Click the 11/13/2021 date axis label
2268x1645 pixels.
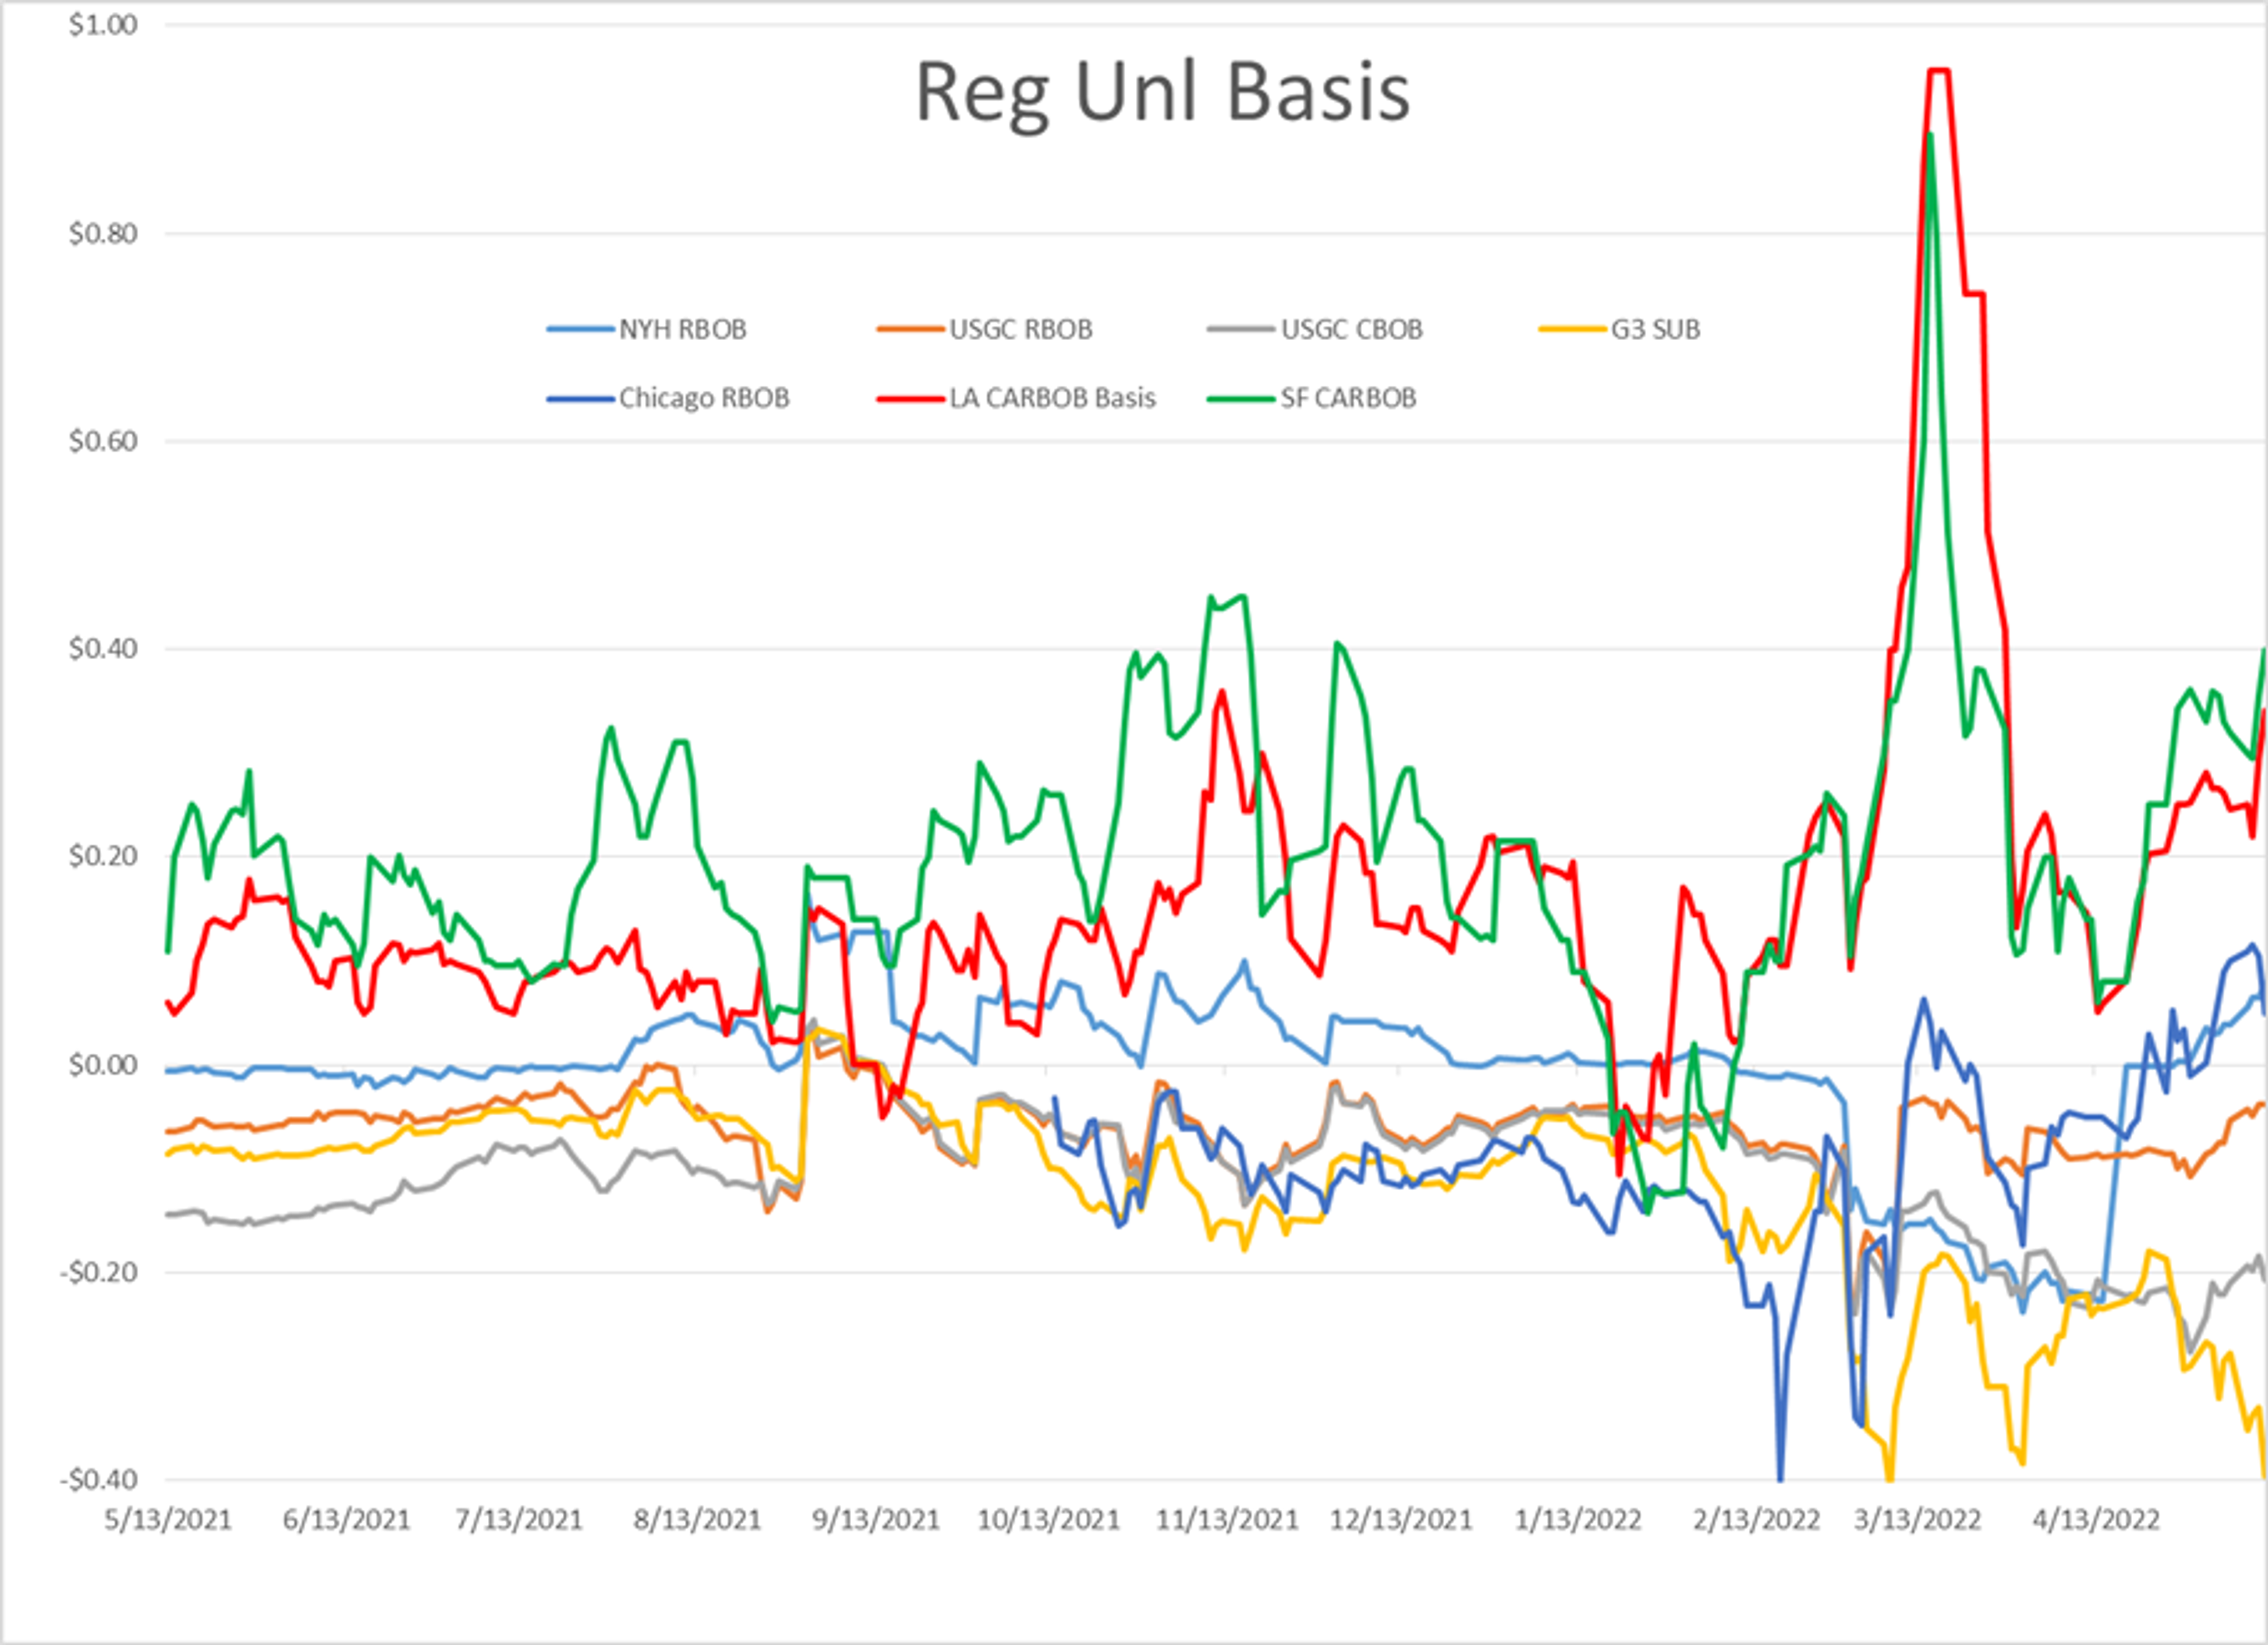(1227, 1520)
